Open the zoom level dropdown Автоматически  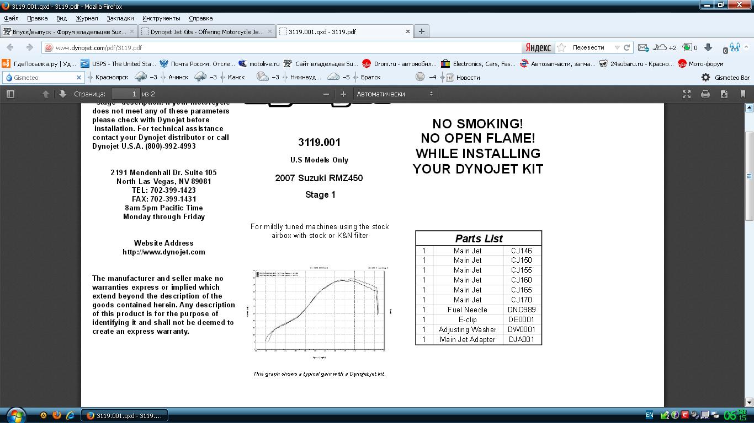[x=395, y=94]
